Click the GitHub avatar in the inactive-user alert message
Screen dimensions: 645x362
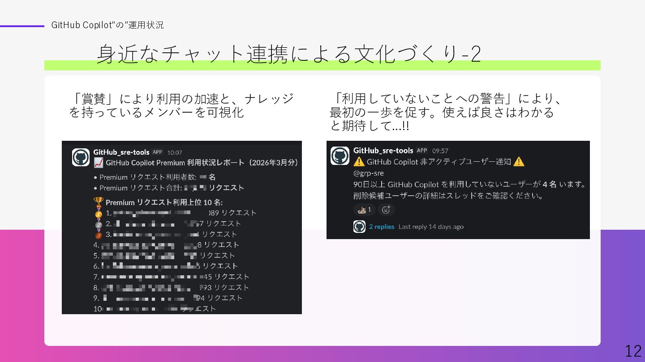coord(340,156)
